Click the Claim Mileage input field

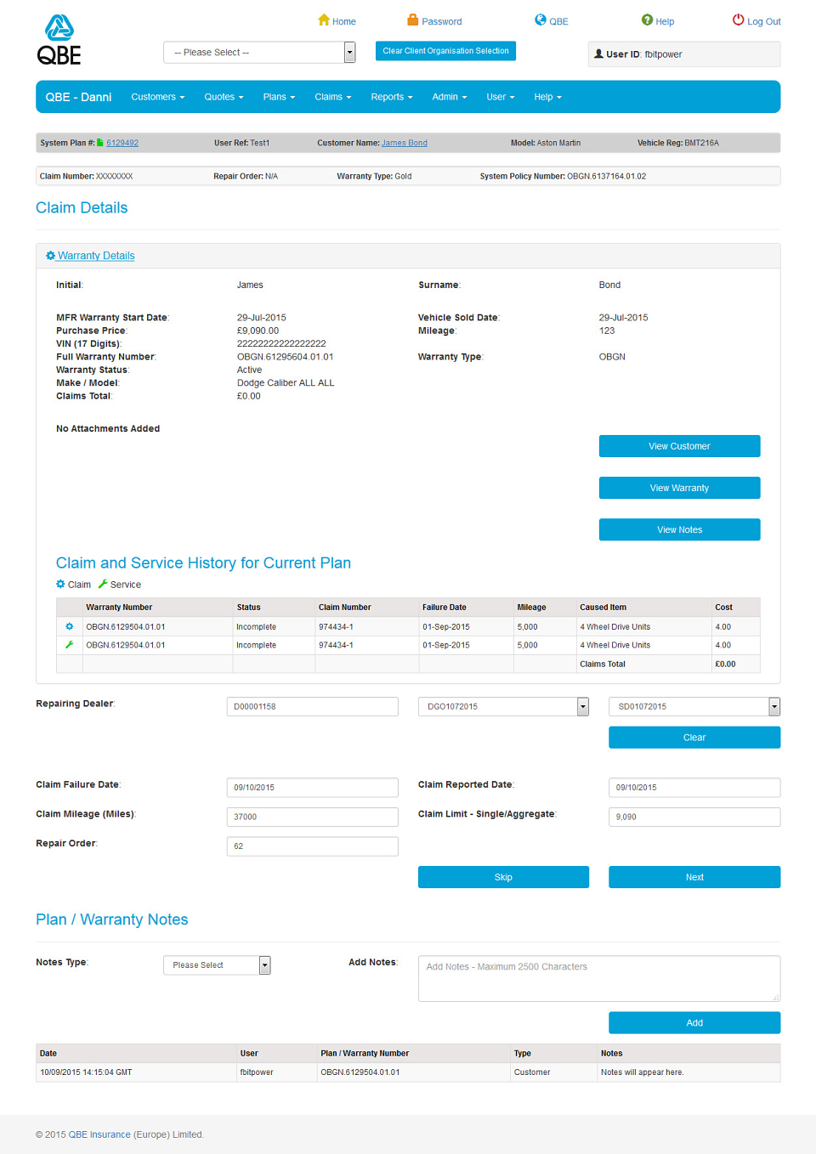point(312,817)
